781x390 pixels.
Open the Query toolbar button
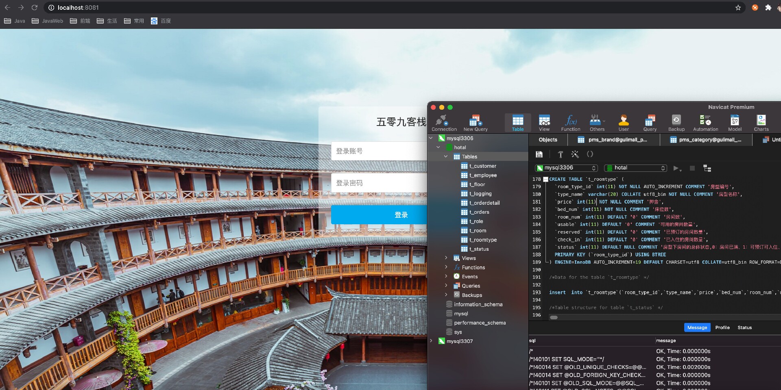pos(650,123)
